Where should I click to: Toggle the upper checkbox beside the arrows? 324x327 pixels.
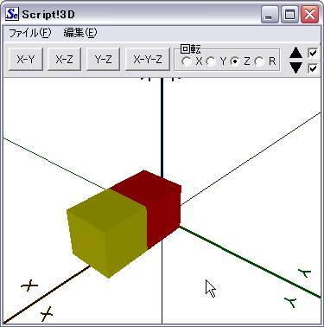[313, 53]
